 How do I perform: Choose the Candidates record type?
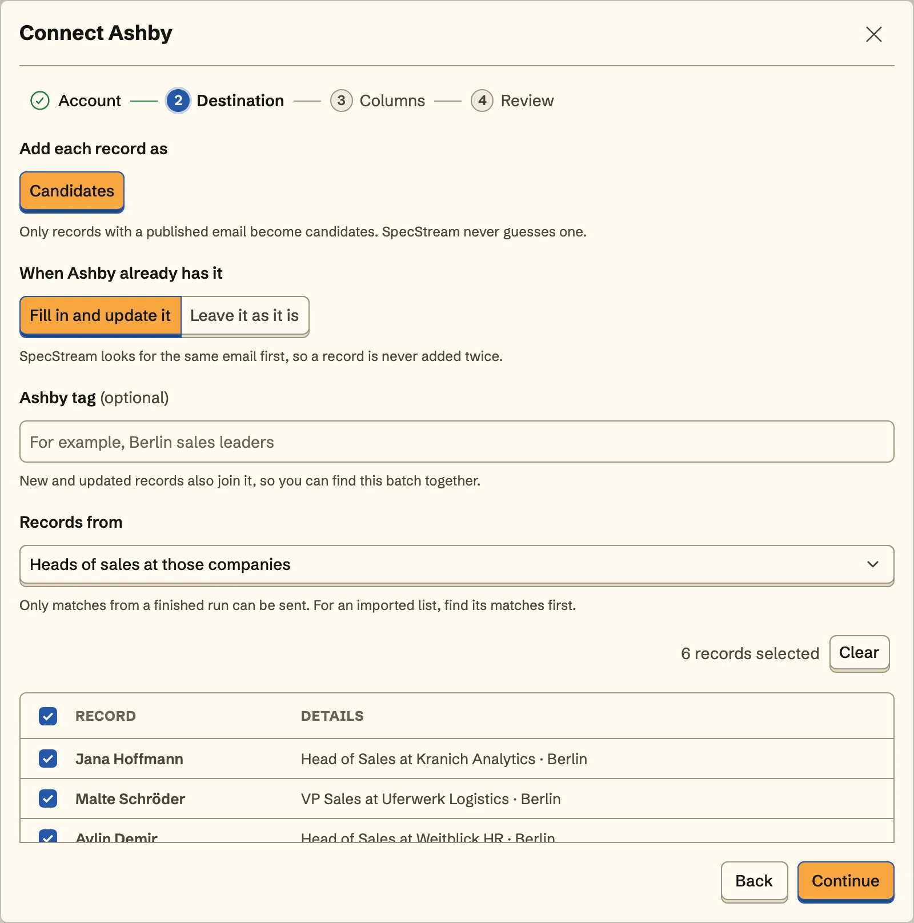[x=72, y=191]
